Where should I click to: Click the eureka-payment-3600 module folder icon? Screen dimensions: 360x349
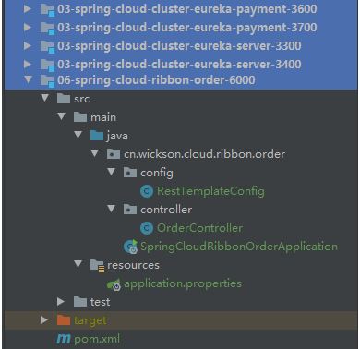click(48, 9)
